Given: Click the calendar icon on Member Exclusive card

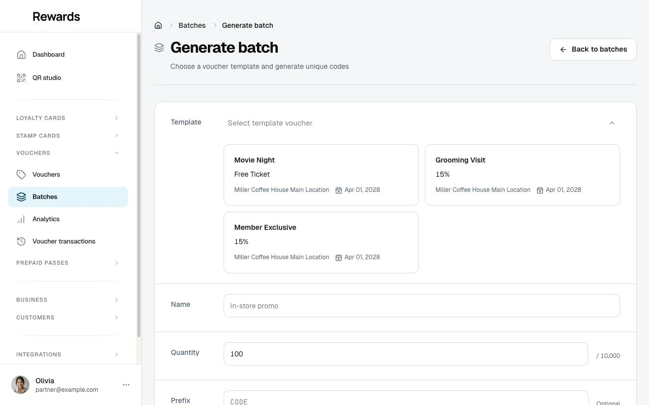Looking at the screenshot, I should click(339, 258).
